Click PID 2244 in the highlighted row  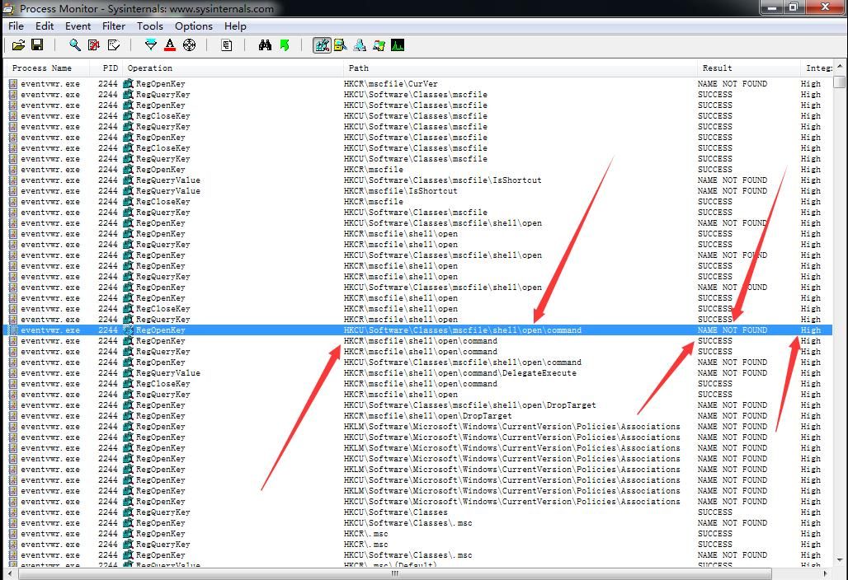tap(107, 330)
